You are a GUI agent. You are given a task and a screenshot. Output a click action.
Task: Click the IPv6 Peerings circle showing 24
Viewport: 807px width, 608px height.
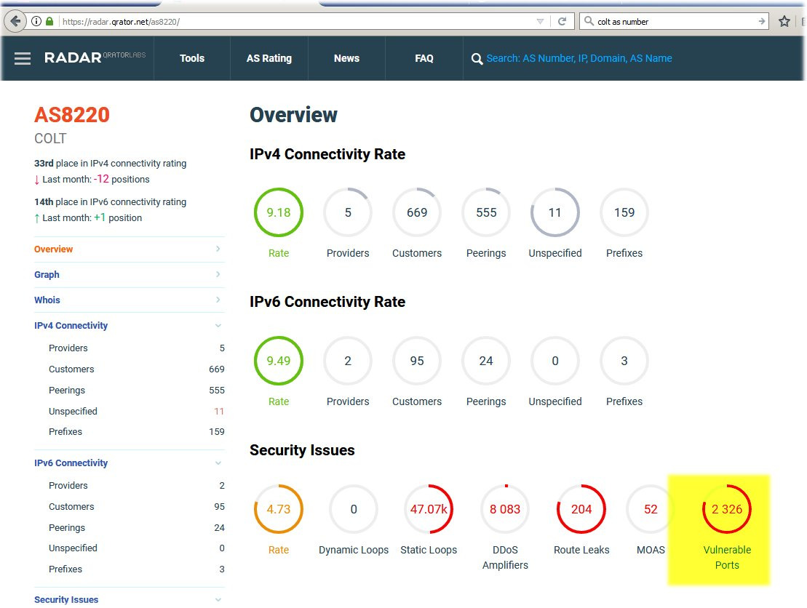coord(486,361)
